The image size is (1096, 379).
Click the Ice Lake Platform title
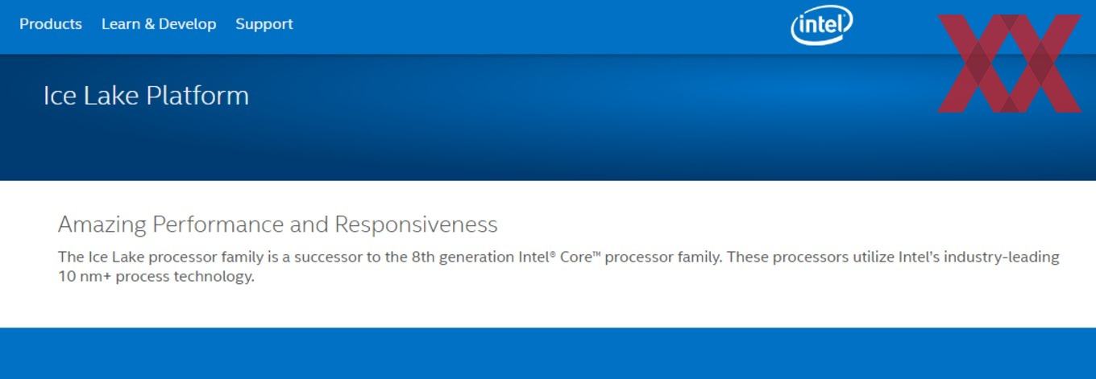coord(146,96)
